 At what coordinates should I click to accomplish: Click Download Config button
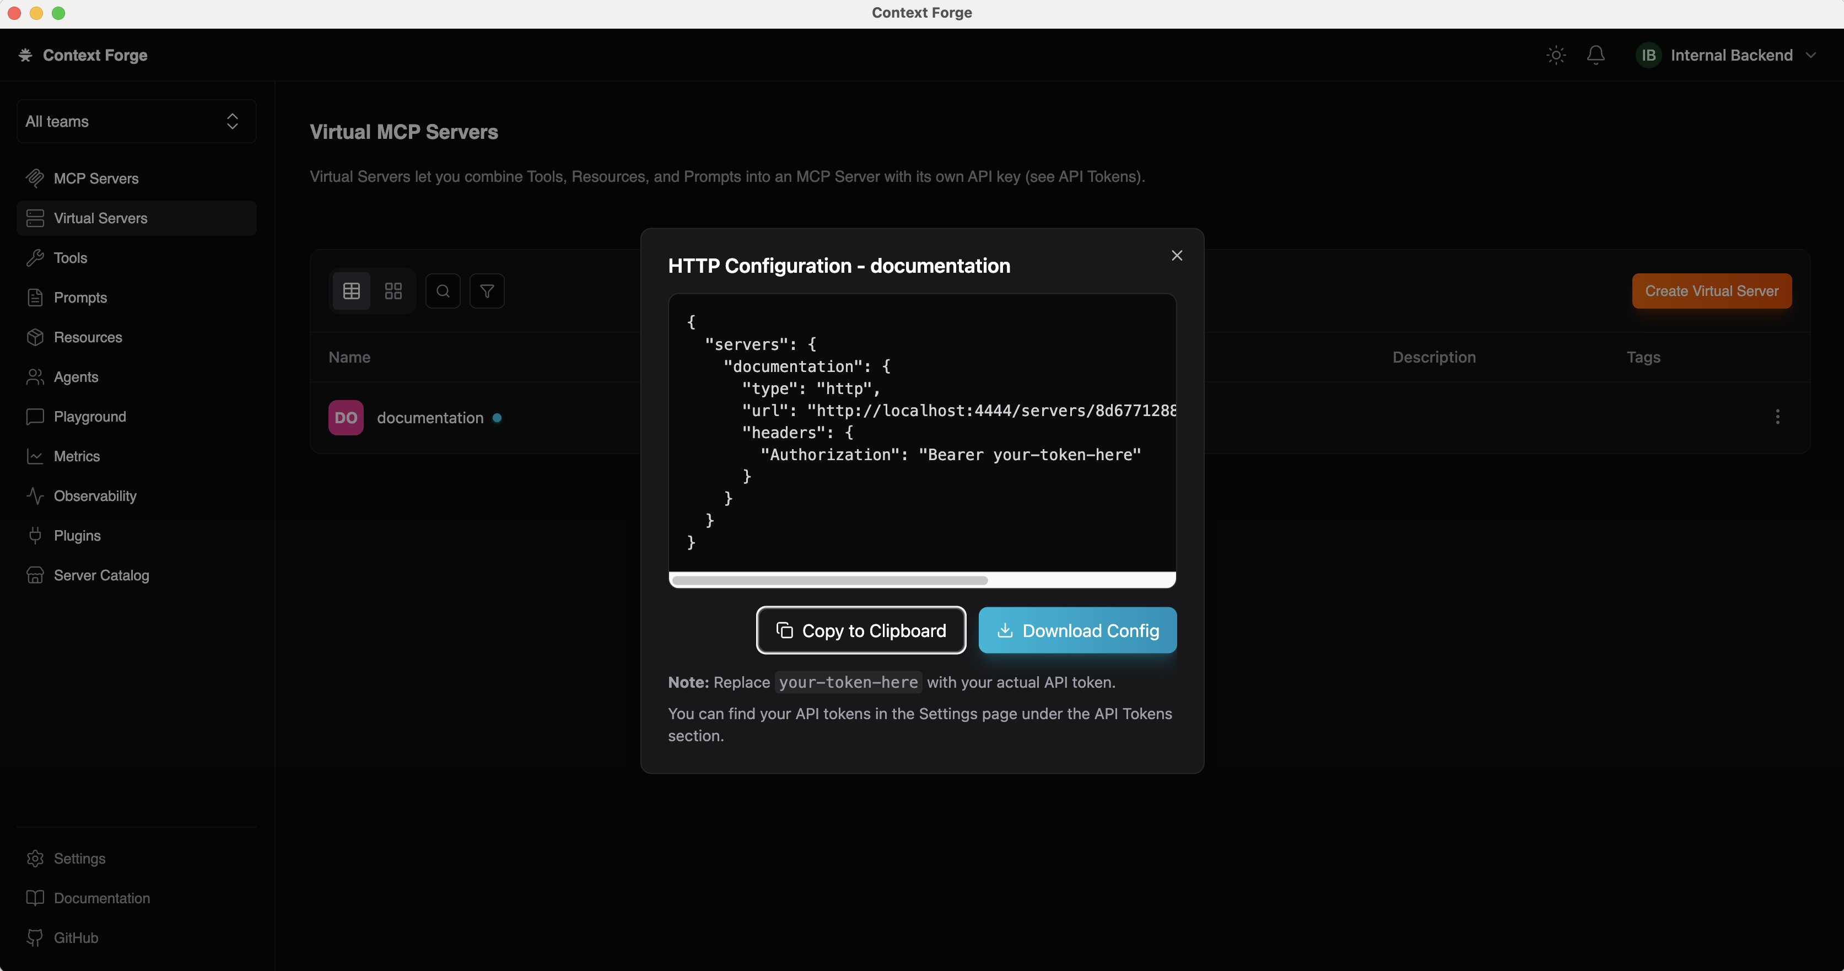pos(1077,630)
